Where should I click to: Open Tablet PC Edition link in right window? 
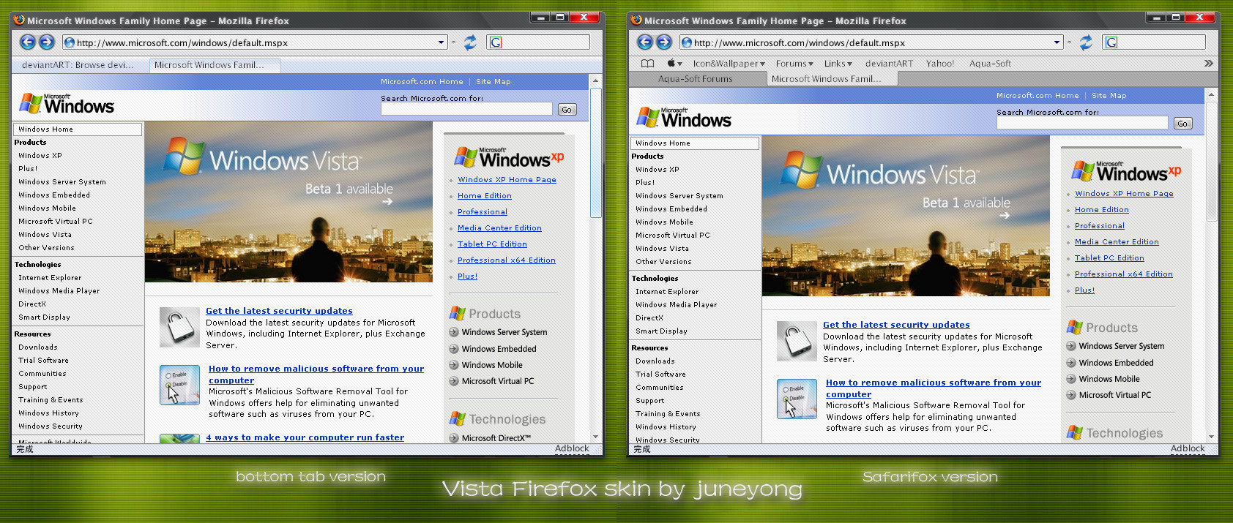click(x=1109, y=258)
